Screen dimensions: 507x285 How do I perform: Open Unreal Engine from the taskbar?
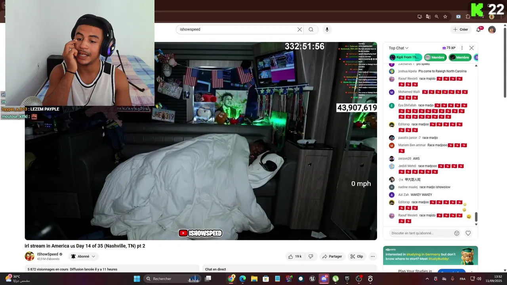pyautogui.click(x=312, y=279)
